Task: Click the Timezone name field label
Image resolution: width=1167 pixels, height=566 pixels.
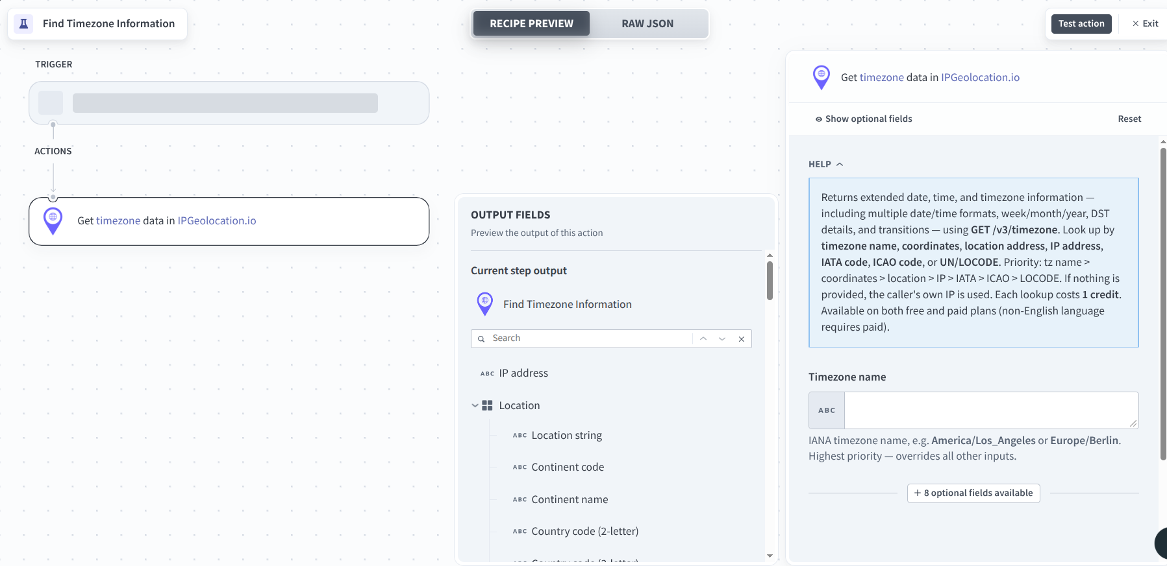Action: [847, 377]
